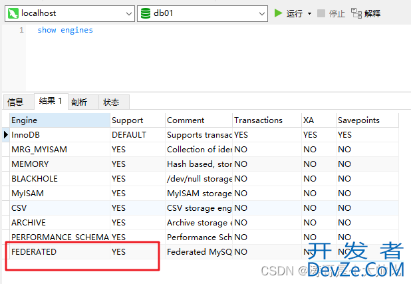Switch to the 状态 tab
The width and height of the screenshot is (411, 284).
click(x=114, y=102)
